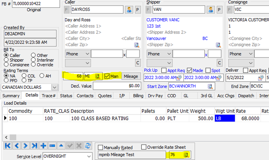The width and height of the screenshot is (269, 160).
Task: Open rate sheet 76 lookup icon
Action: (x=186, y=155)
